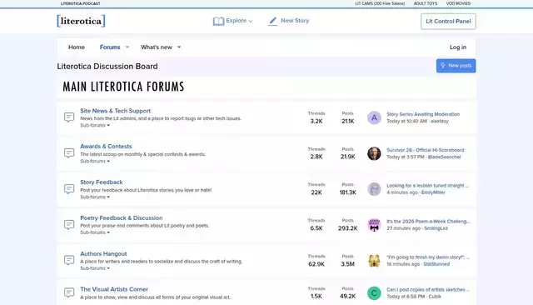Image resolution: width=533 pixels, height=305 pixels.
Task: Open thread Story Series Awaiting Moderation
Action: [x=423, y=114]
